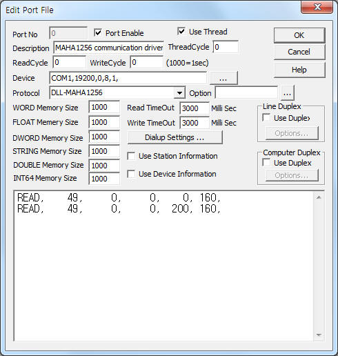
Task: Click the ThreadCycle input field
Action: [226, 47]
